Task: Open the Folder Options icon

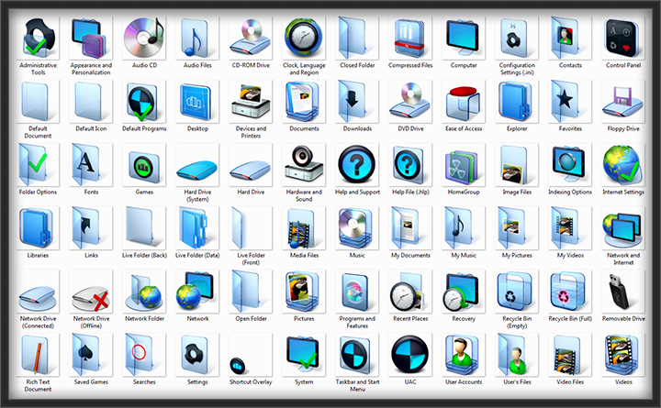Action: (x=37, y=165)
